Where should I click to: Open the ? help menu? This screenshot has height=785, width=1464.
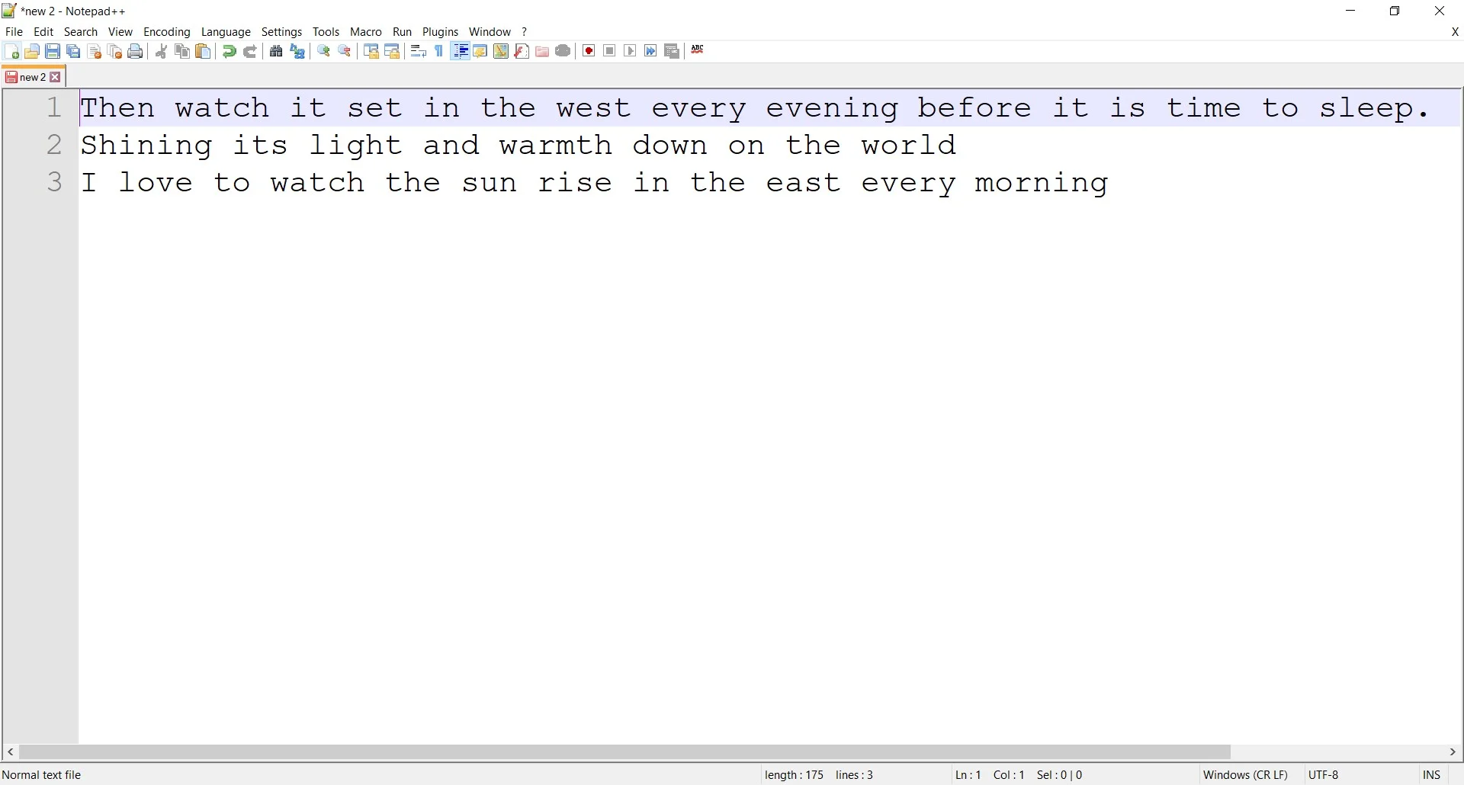tap(525, 32)
